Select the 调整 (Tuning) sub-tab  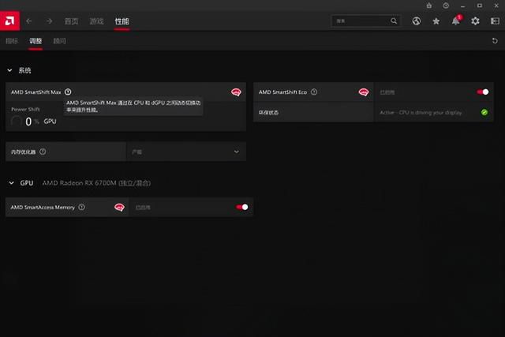[36, 41]
